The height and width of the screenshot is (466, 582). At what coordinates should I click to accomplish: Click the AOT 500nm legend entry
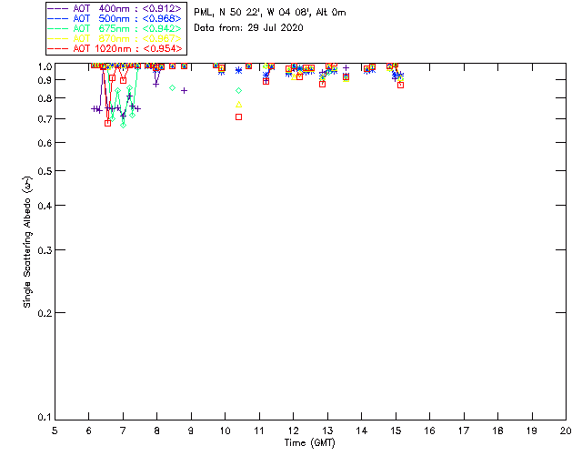pyautogui.click(x=115, y=18)
